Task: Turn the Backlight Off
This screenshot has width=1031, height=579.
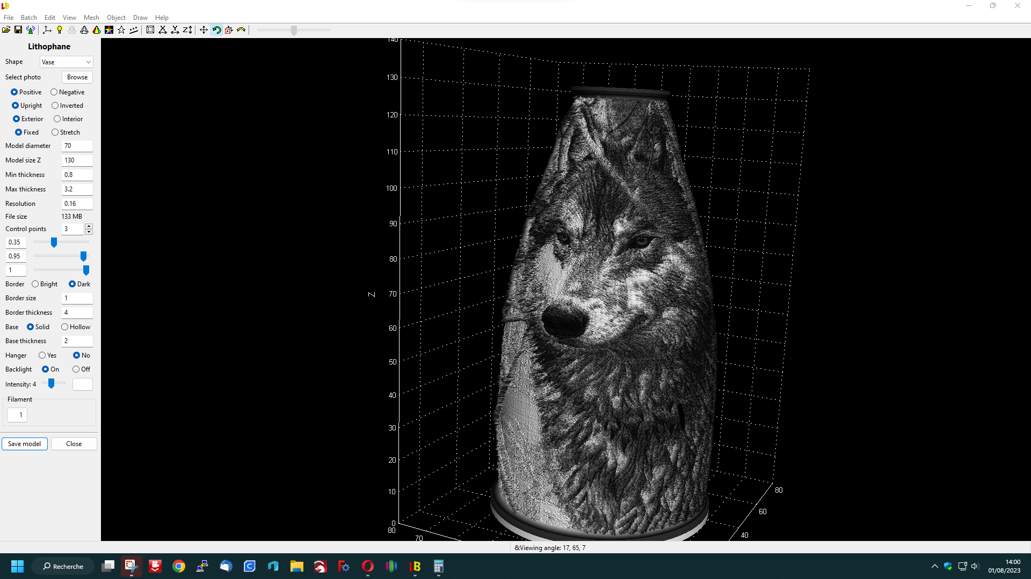Action: [76, 369]
